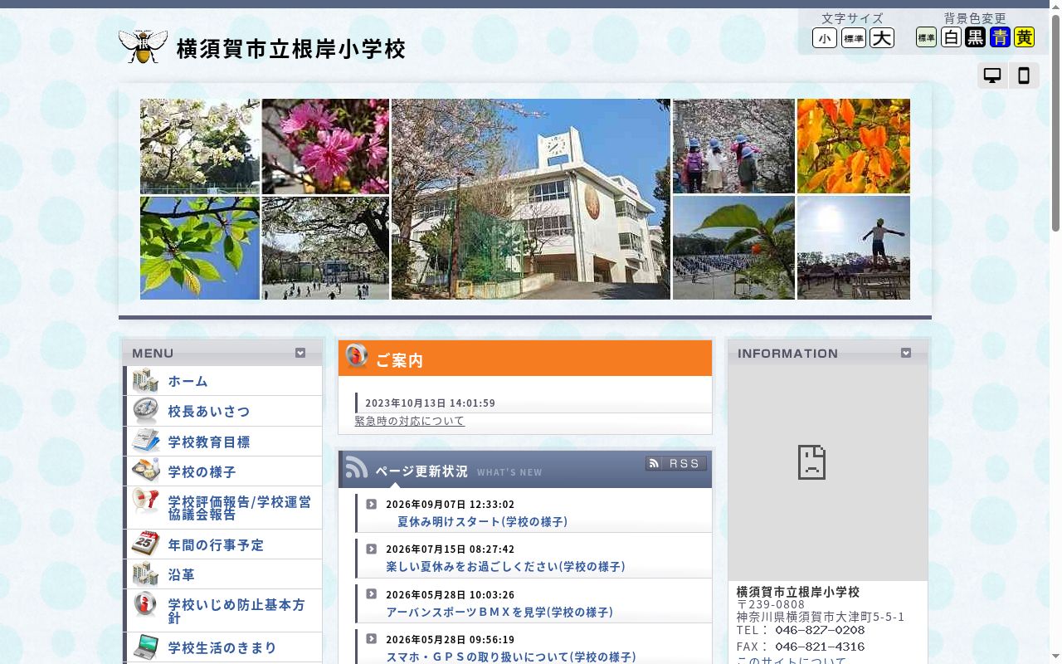The image size is (1062, 664).
Task: Change background to yellow 黄 swatch
Action: tap(1024, 37)
